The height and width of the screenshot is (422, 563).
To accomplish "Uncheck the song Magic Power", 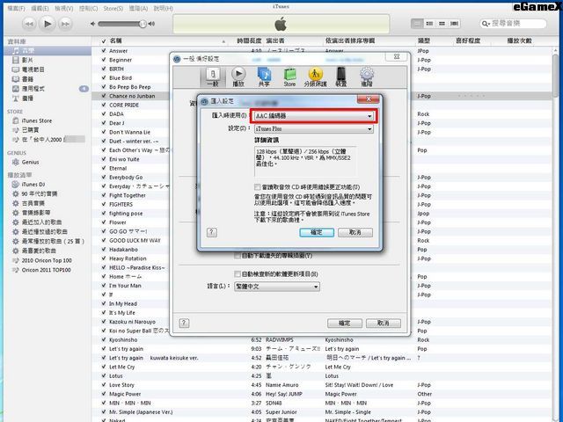I will [x=104, y=394].
